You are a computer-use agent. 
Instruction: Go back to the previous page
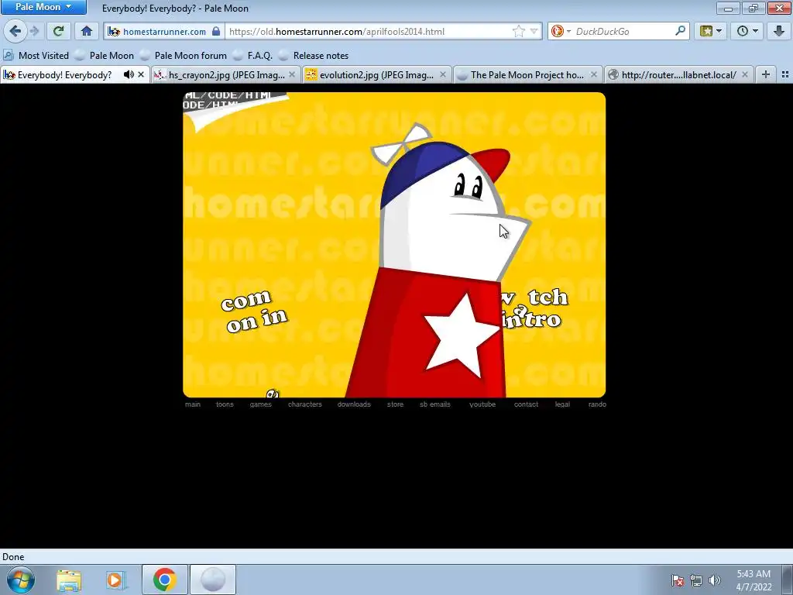pos(15,31)
